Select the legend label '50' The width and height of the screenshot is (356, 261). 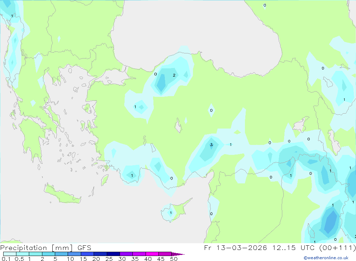(x=174, y=259)
